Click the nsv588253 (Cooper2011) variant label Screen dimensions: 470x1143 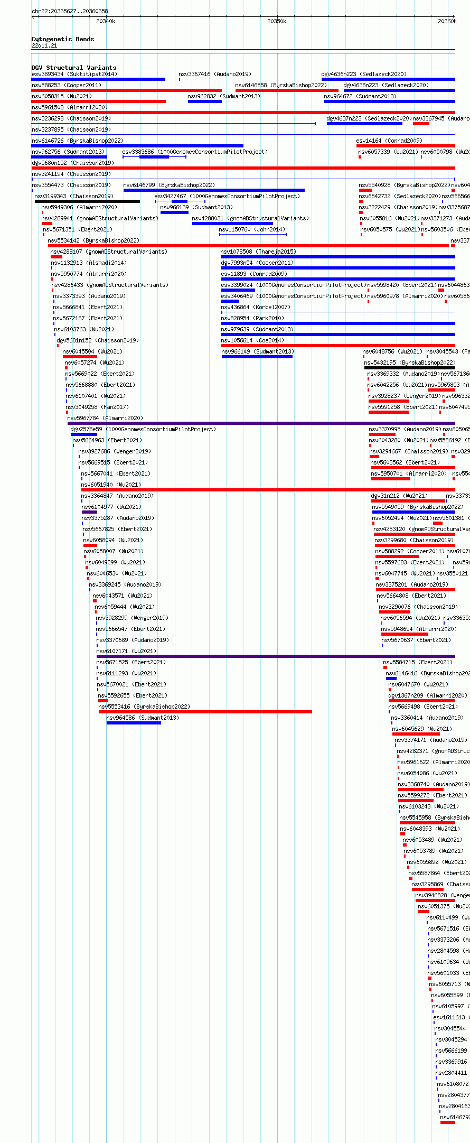pos(66,85)
